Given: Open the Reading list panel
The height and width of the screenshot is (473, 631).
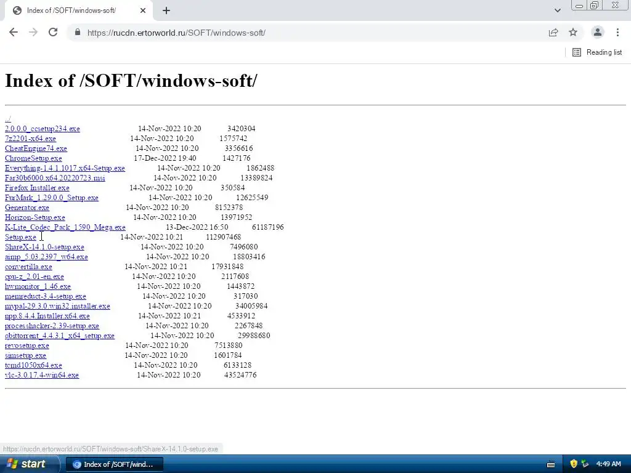Looking at the screenshot, I should tap(597, 52).
